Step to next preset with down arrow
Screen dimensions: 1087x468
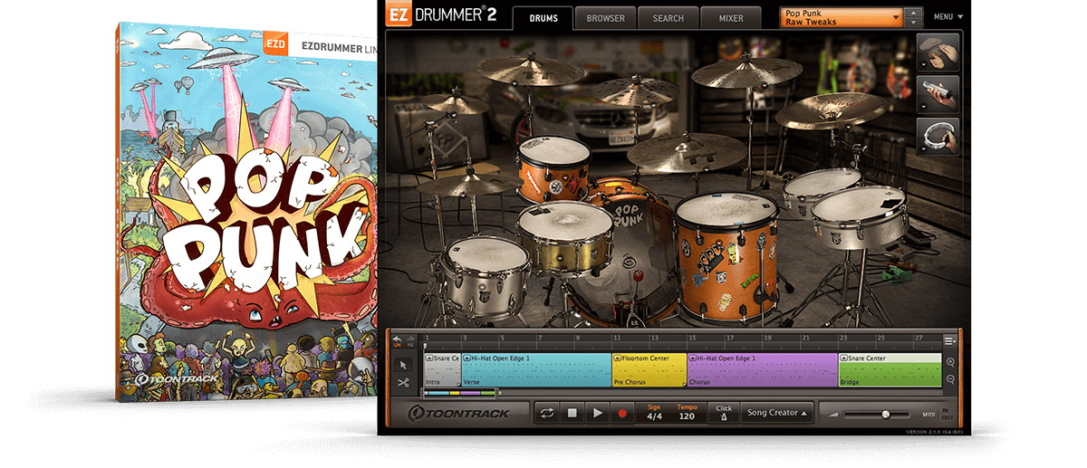point(914,22)
